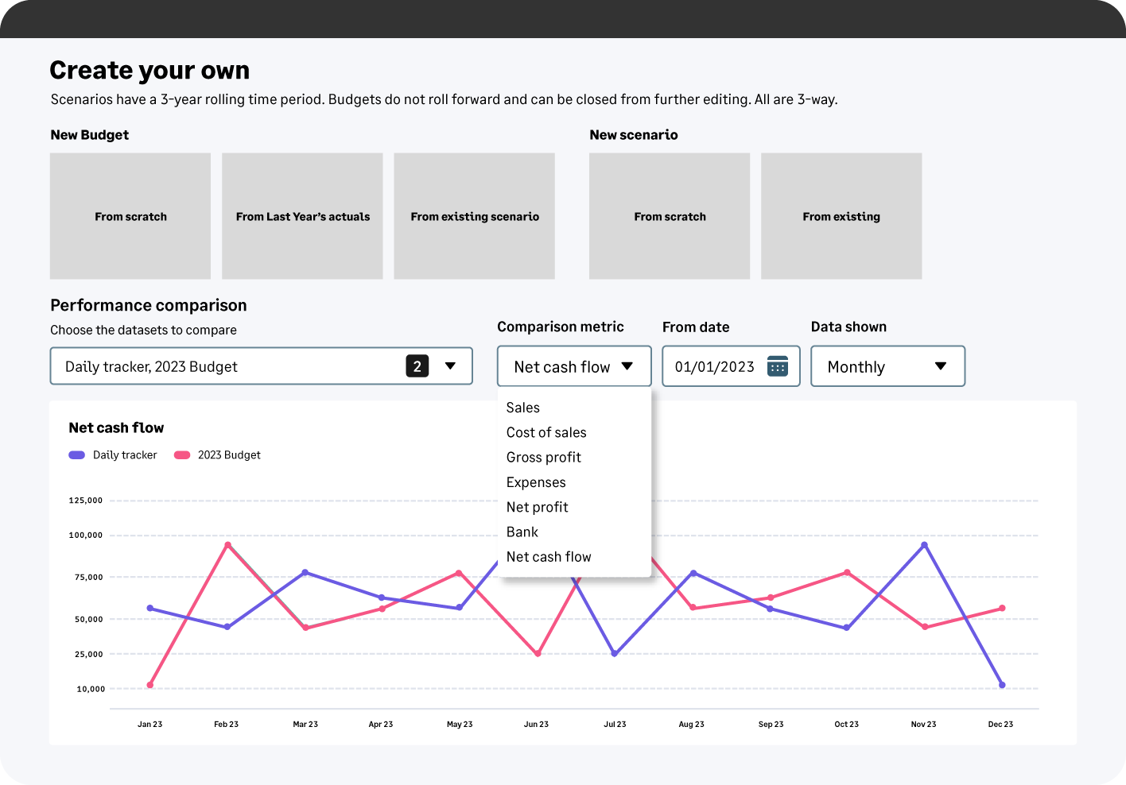Toggle the Daily tracker purple legend swatch
The width and height of the screenshot is (1126, 785).
[77, 455]
